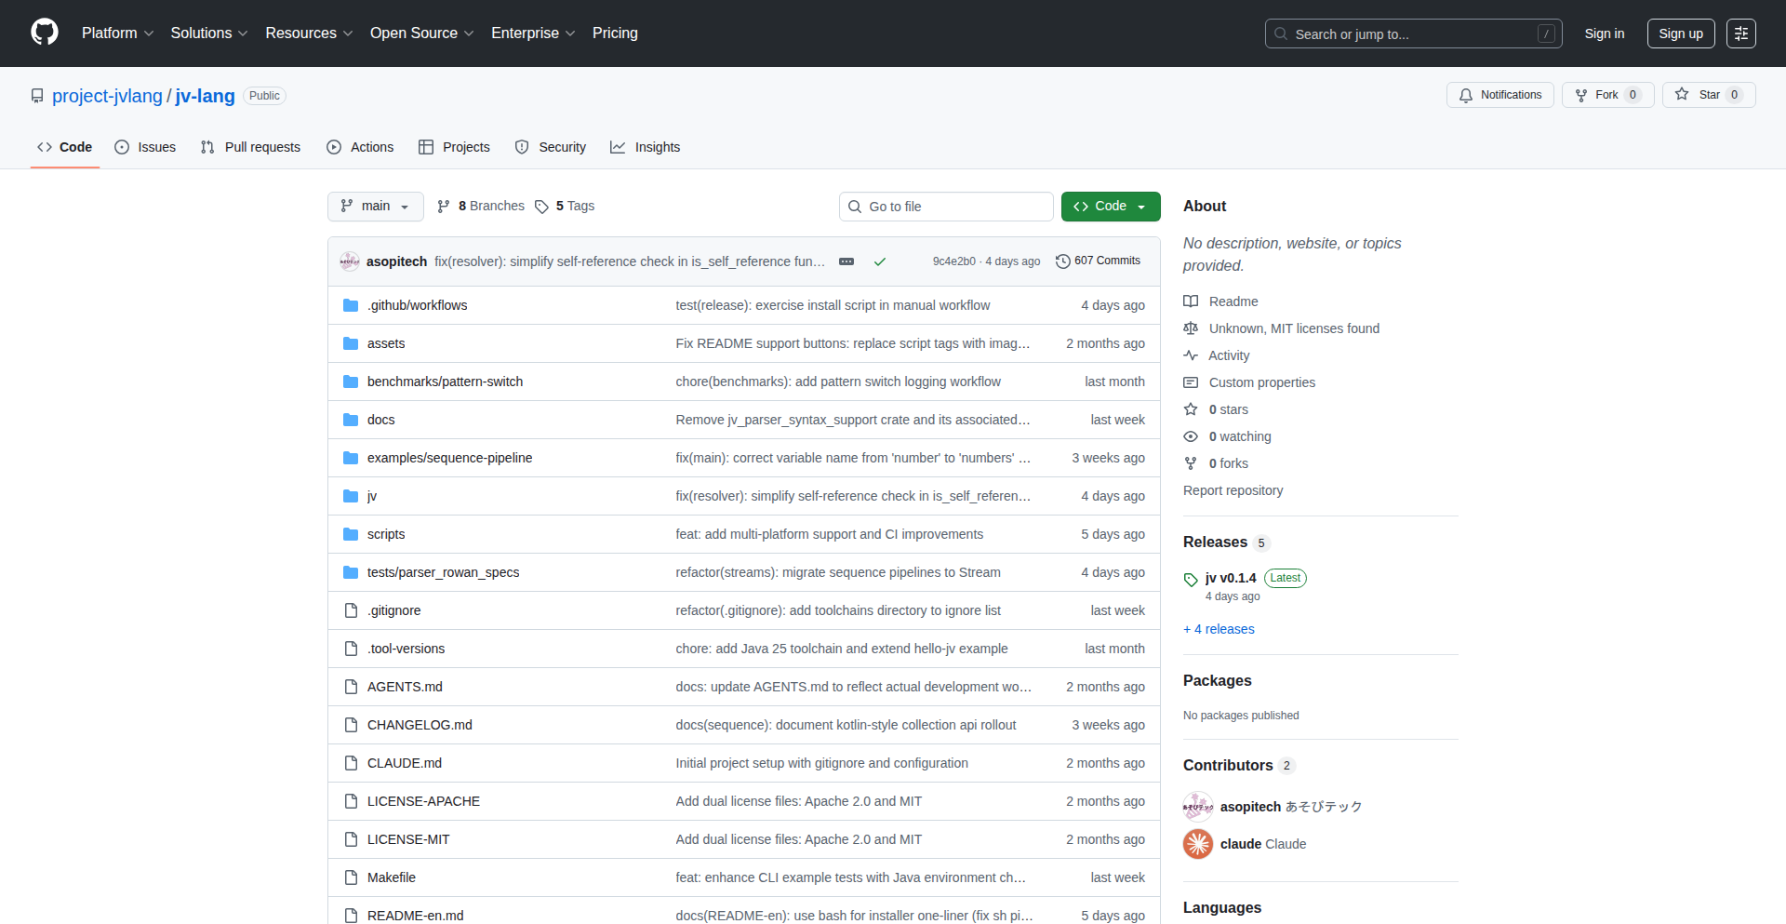Open the Issues tab

click(145, 147)
